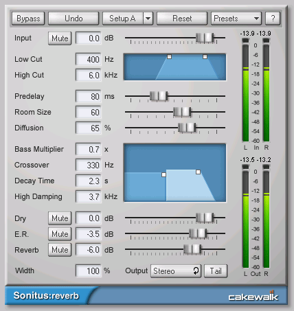Click the Reverb dB value field
The width and height of the screenshot is (294, 311).
click(x=89, y=250)
